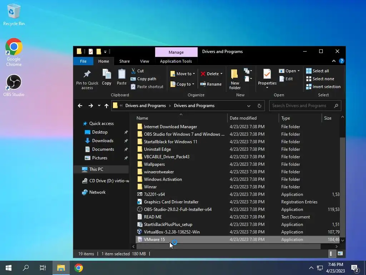
Task: Select OBS Studio desktop shortcut
Action: 14,85
